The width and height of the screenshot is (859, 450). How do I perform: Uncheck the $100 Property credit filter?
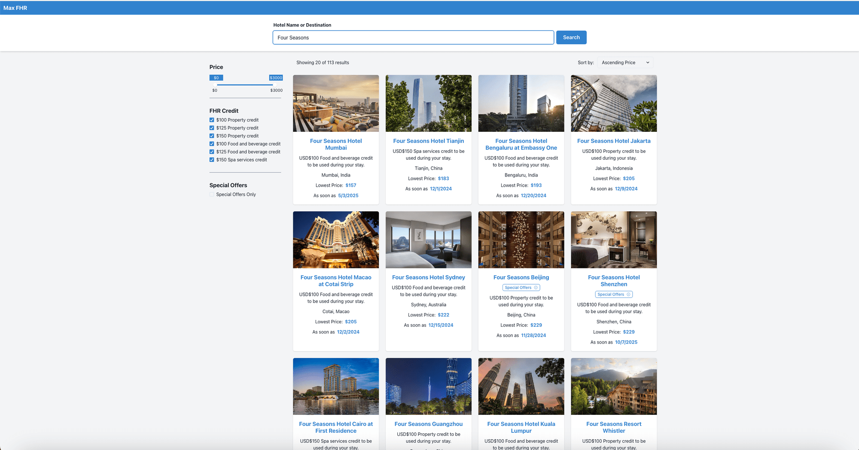212,120
